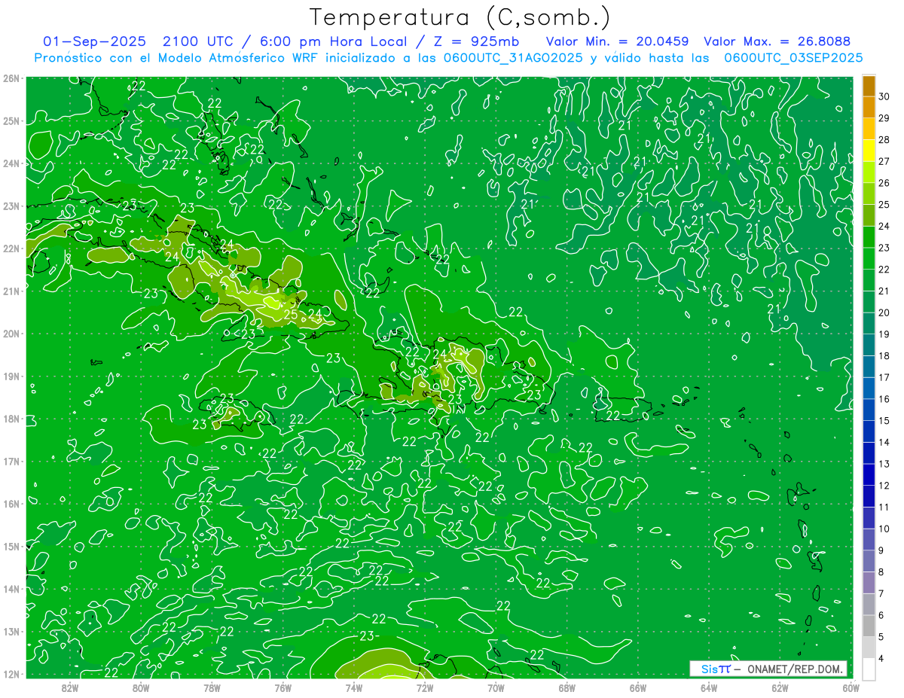Click the title "Temperatura (C,somb.)"
Image resolution: width=904 pixels, height=698 pixels.
[x=460, y=17]
